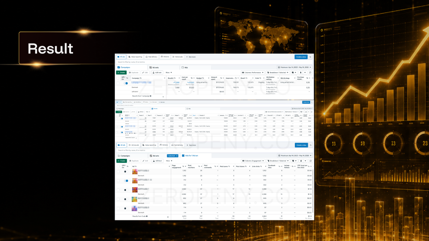Open the Columns: Performance dropdown
The height and width of the screenshot is (241, 429).
click(253, 73)
